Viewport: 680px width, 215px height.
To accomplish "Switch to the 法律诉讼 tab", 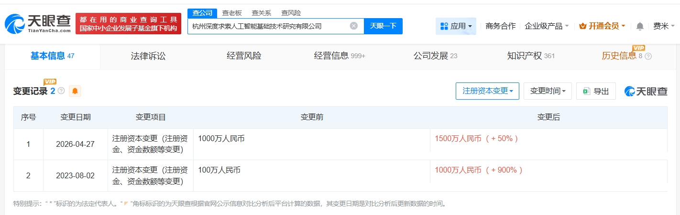I will tap(148, 56).
